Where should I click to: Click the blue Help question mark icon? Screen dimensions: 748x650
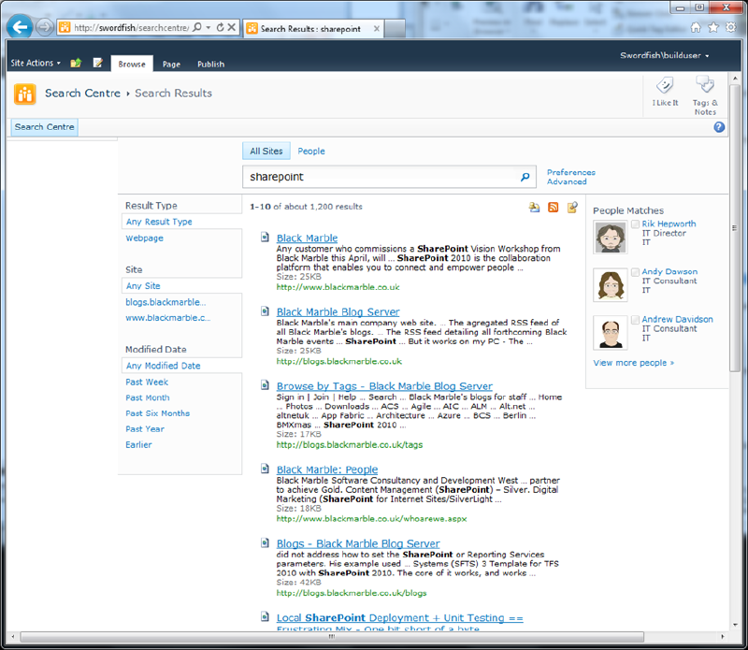719,127
